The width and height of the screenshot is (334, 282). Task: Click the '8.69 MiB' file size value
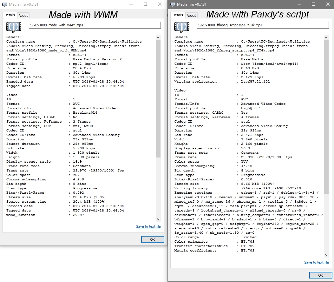[x=250, y=68]
